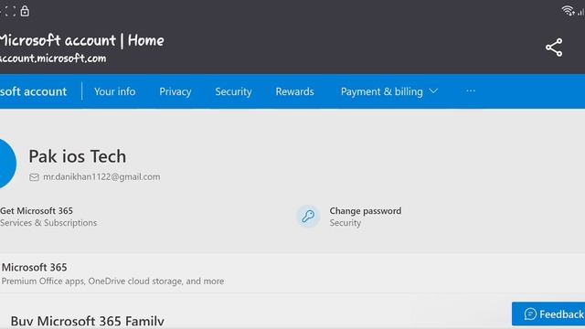Viewport: 585px width, 329px height.
Task: Click the fullscreen brackets icon
Action: (10, 11)
